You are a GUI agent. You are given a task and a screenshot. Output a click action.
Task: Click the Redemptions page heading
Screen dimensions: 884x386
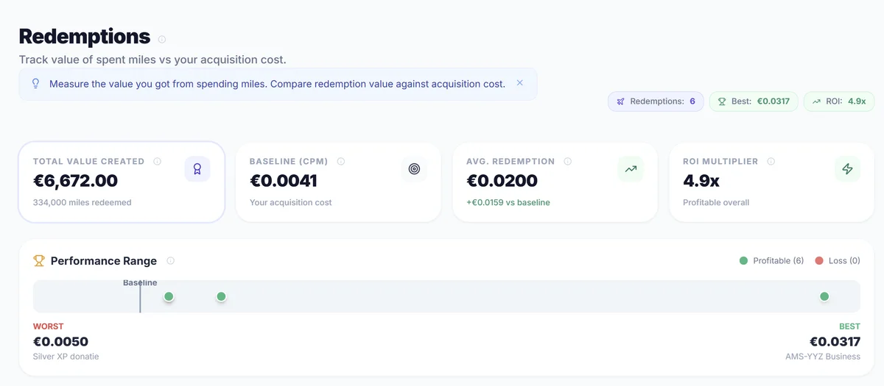click(85, 37)
